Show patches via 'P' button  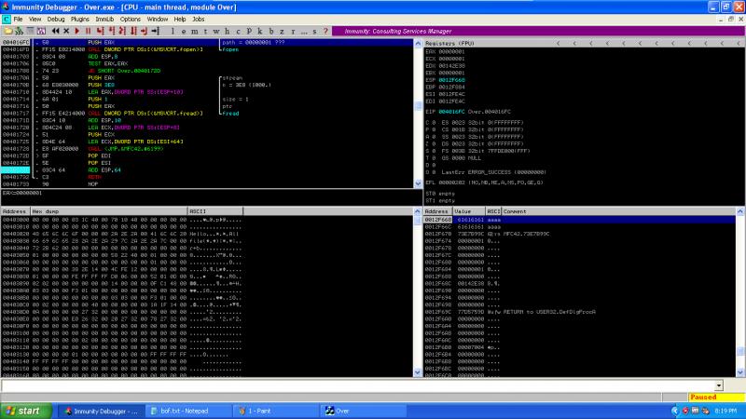(x=249, y=31)
